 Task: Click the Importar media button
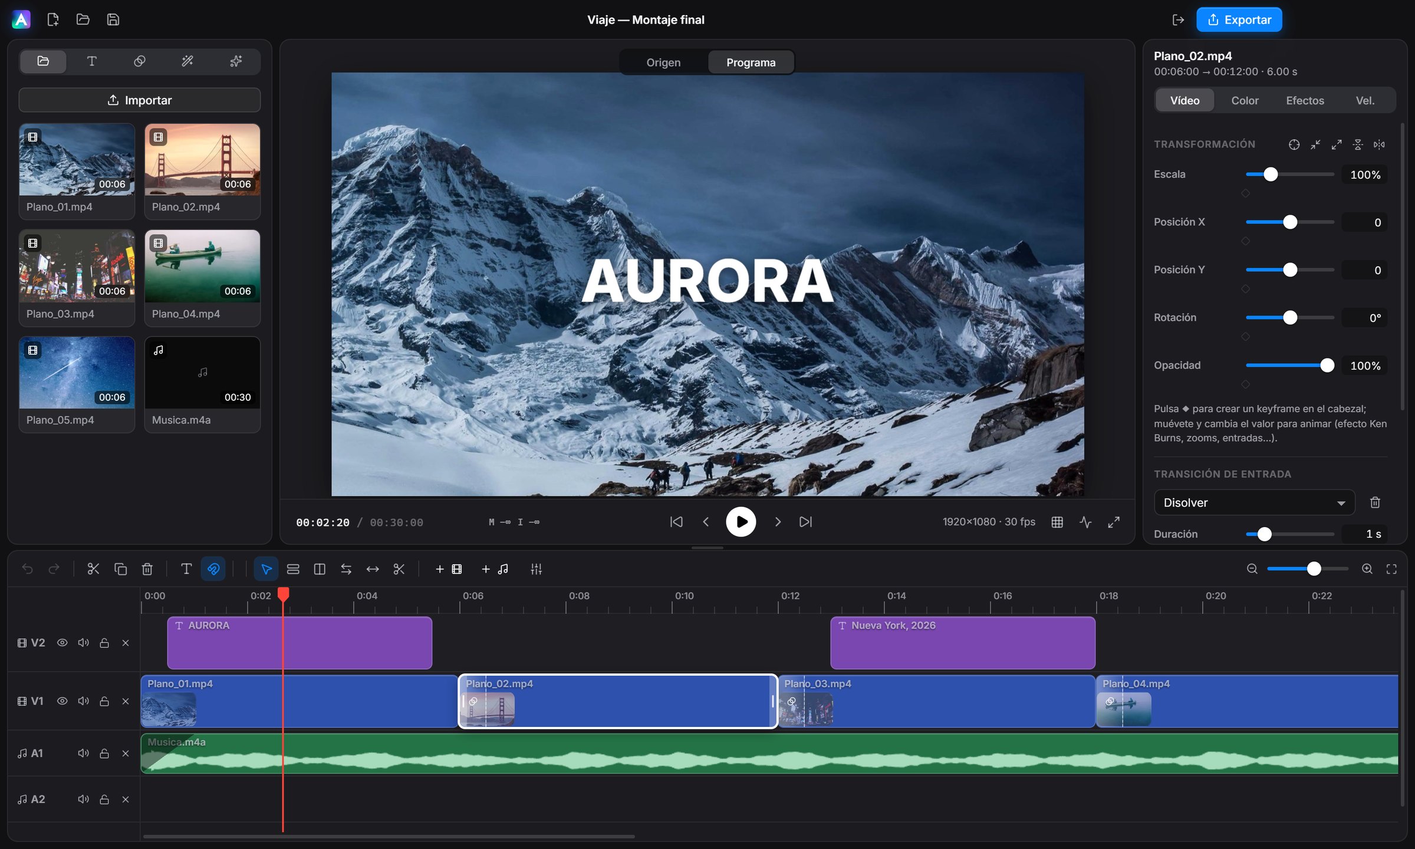[x=140, y=100]
